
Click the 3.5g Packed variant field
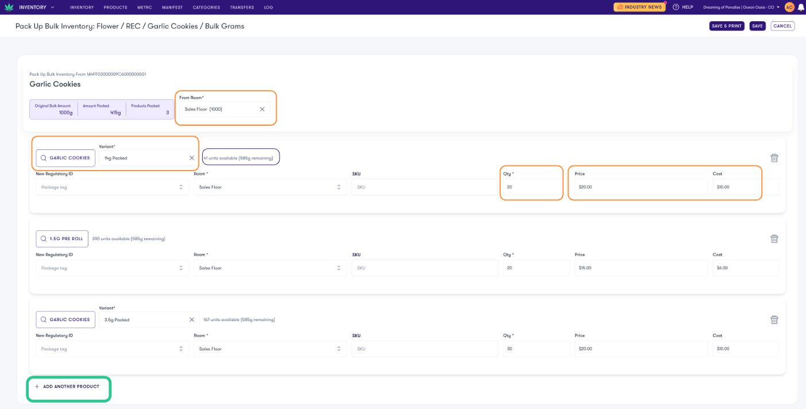pyautogui.click(x=149, y=319)
